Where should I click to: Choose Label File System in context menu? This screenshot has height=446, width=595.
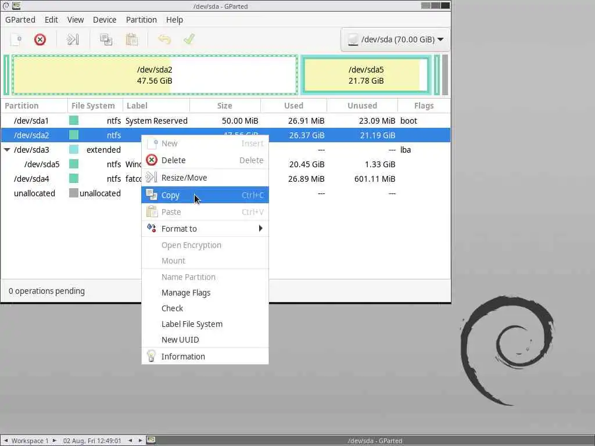tap(205, 324)
